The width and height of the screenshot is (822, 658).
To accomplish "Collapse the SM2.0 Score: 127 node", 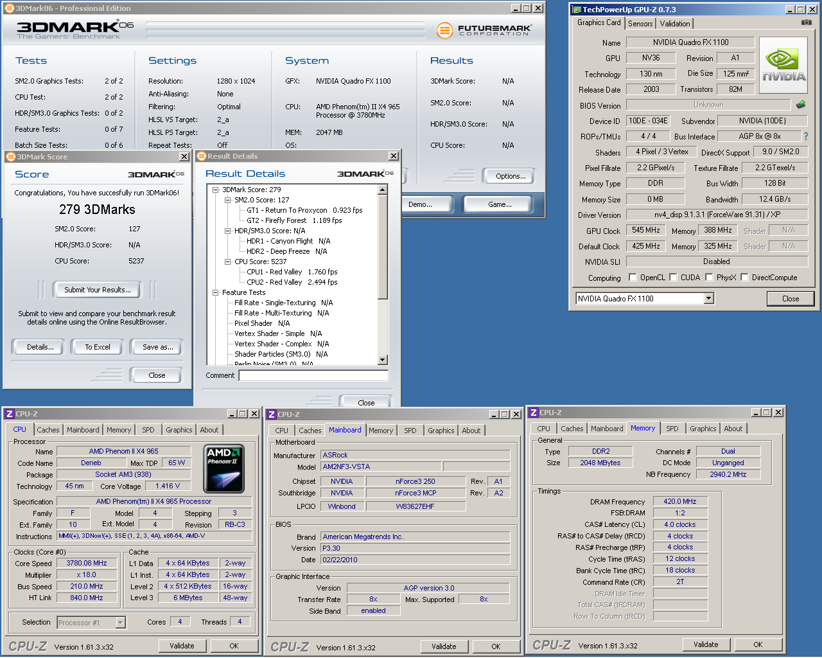I will coord(228,200).
